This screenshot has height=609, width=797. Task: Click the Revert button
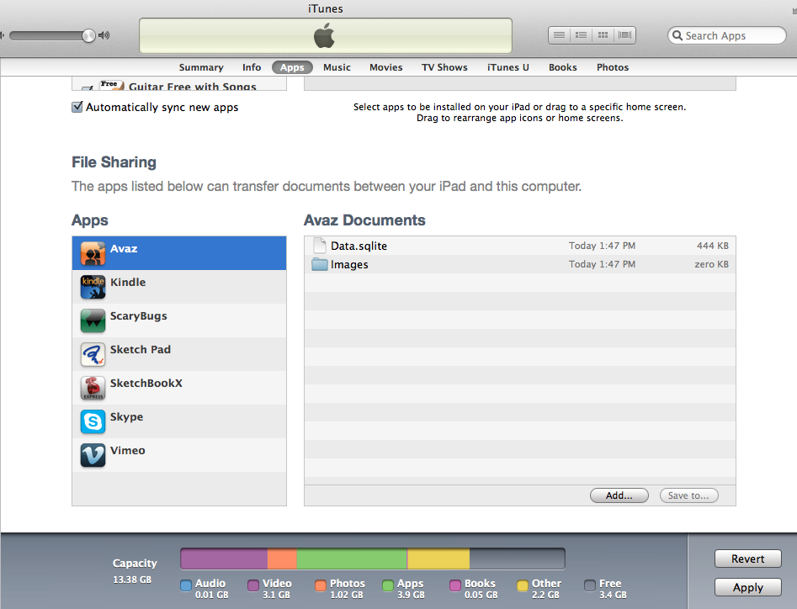click(x=747, y=559)
